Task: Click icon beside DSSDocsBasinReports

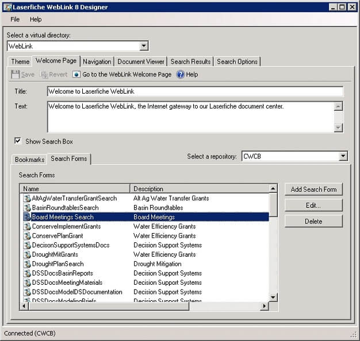Action: (27, 273)
